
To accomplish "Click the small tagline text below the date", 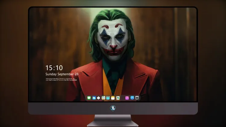I will click(x=61, y=79).
